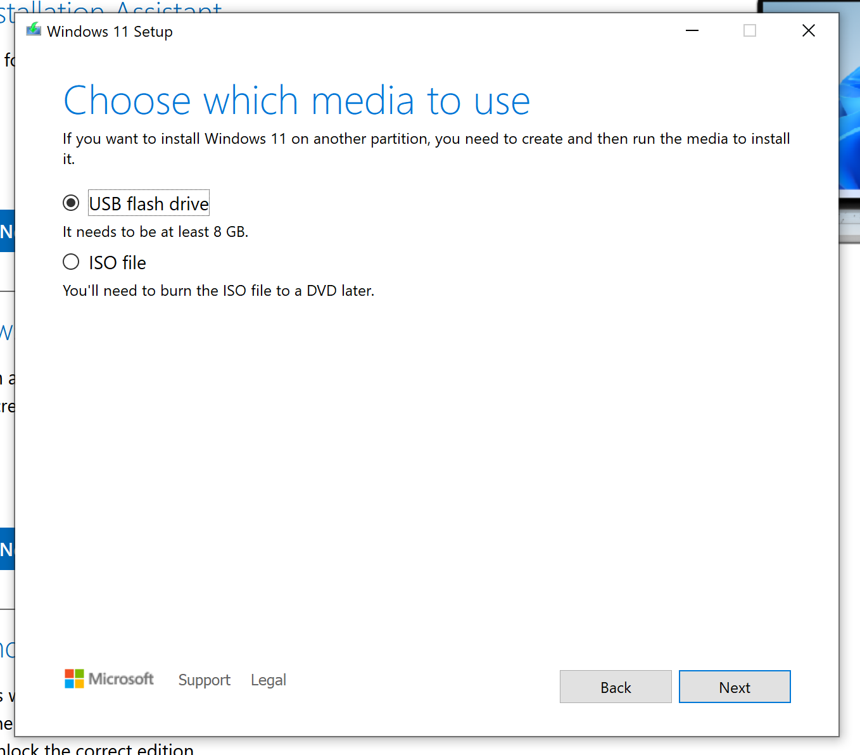Open the Support link
Viewport: 860px width, 755px height.
click(204, 680)
